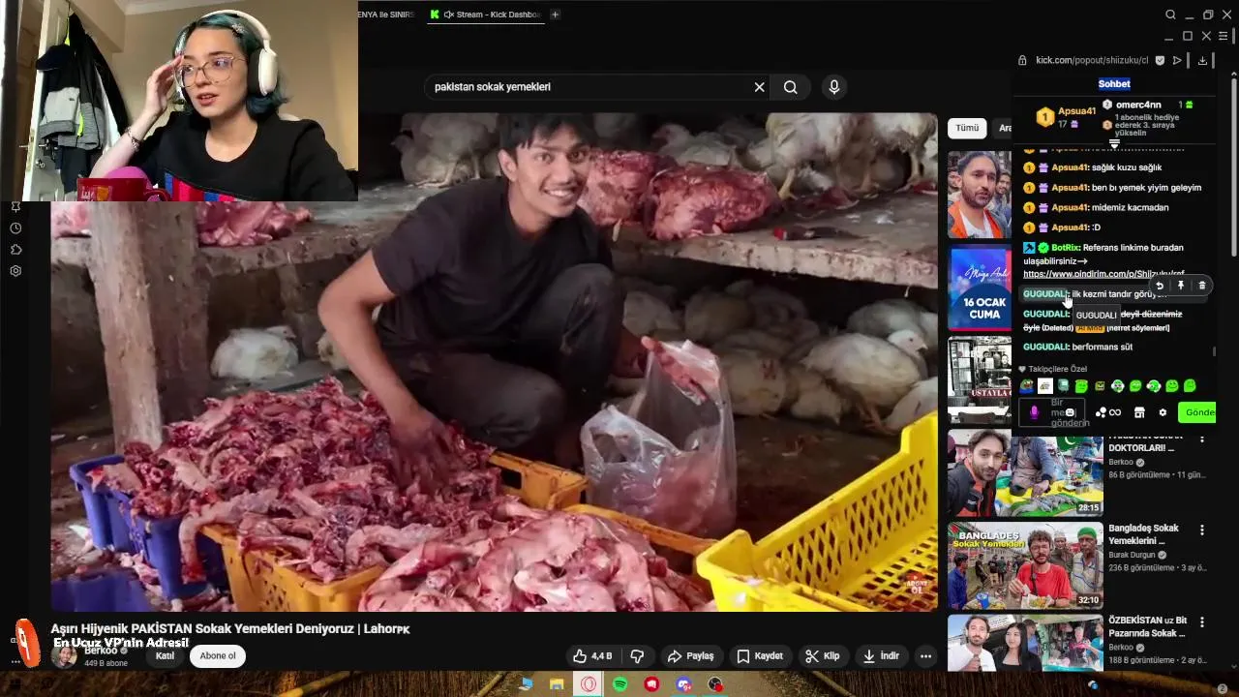Click Apsua41 top gifter name
The image size is (1239, 697).
[1076, 111]
